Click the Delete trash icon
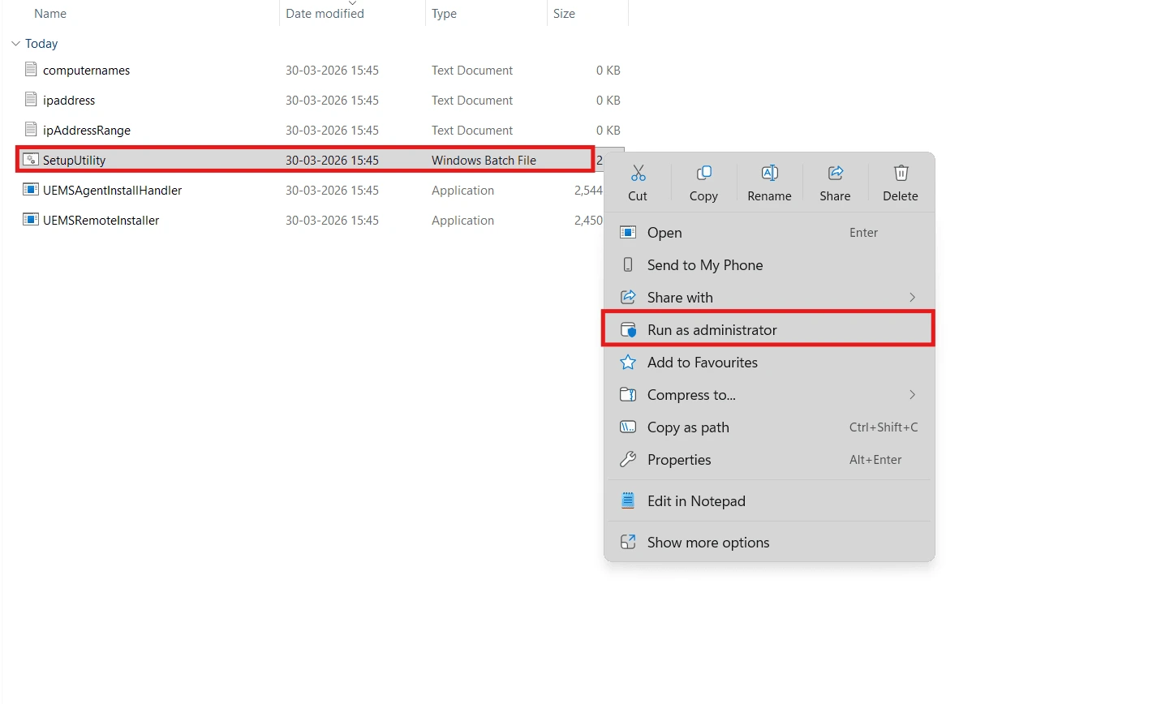The image size is (1174, 704). pos(901,173)
